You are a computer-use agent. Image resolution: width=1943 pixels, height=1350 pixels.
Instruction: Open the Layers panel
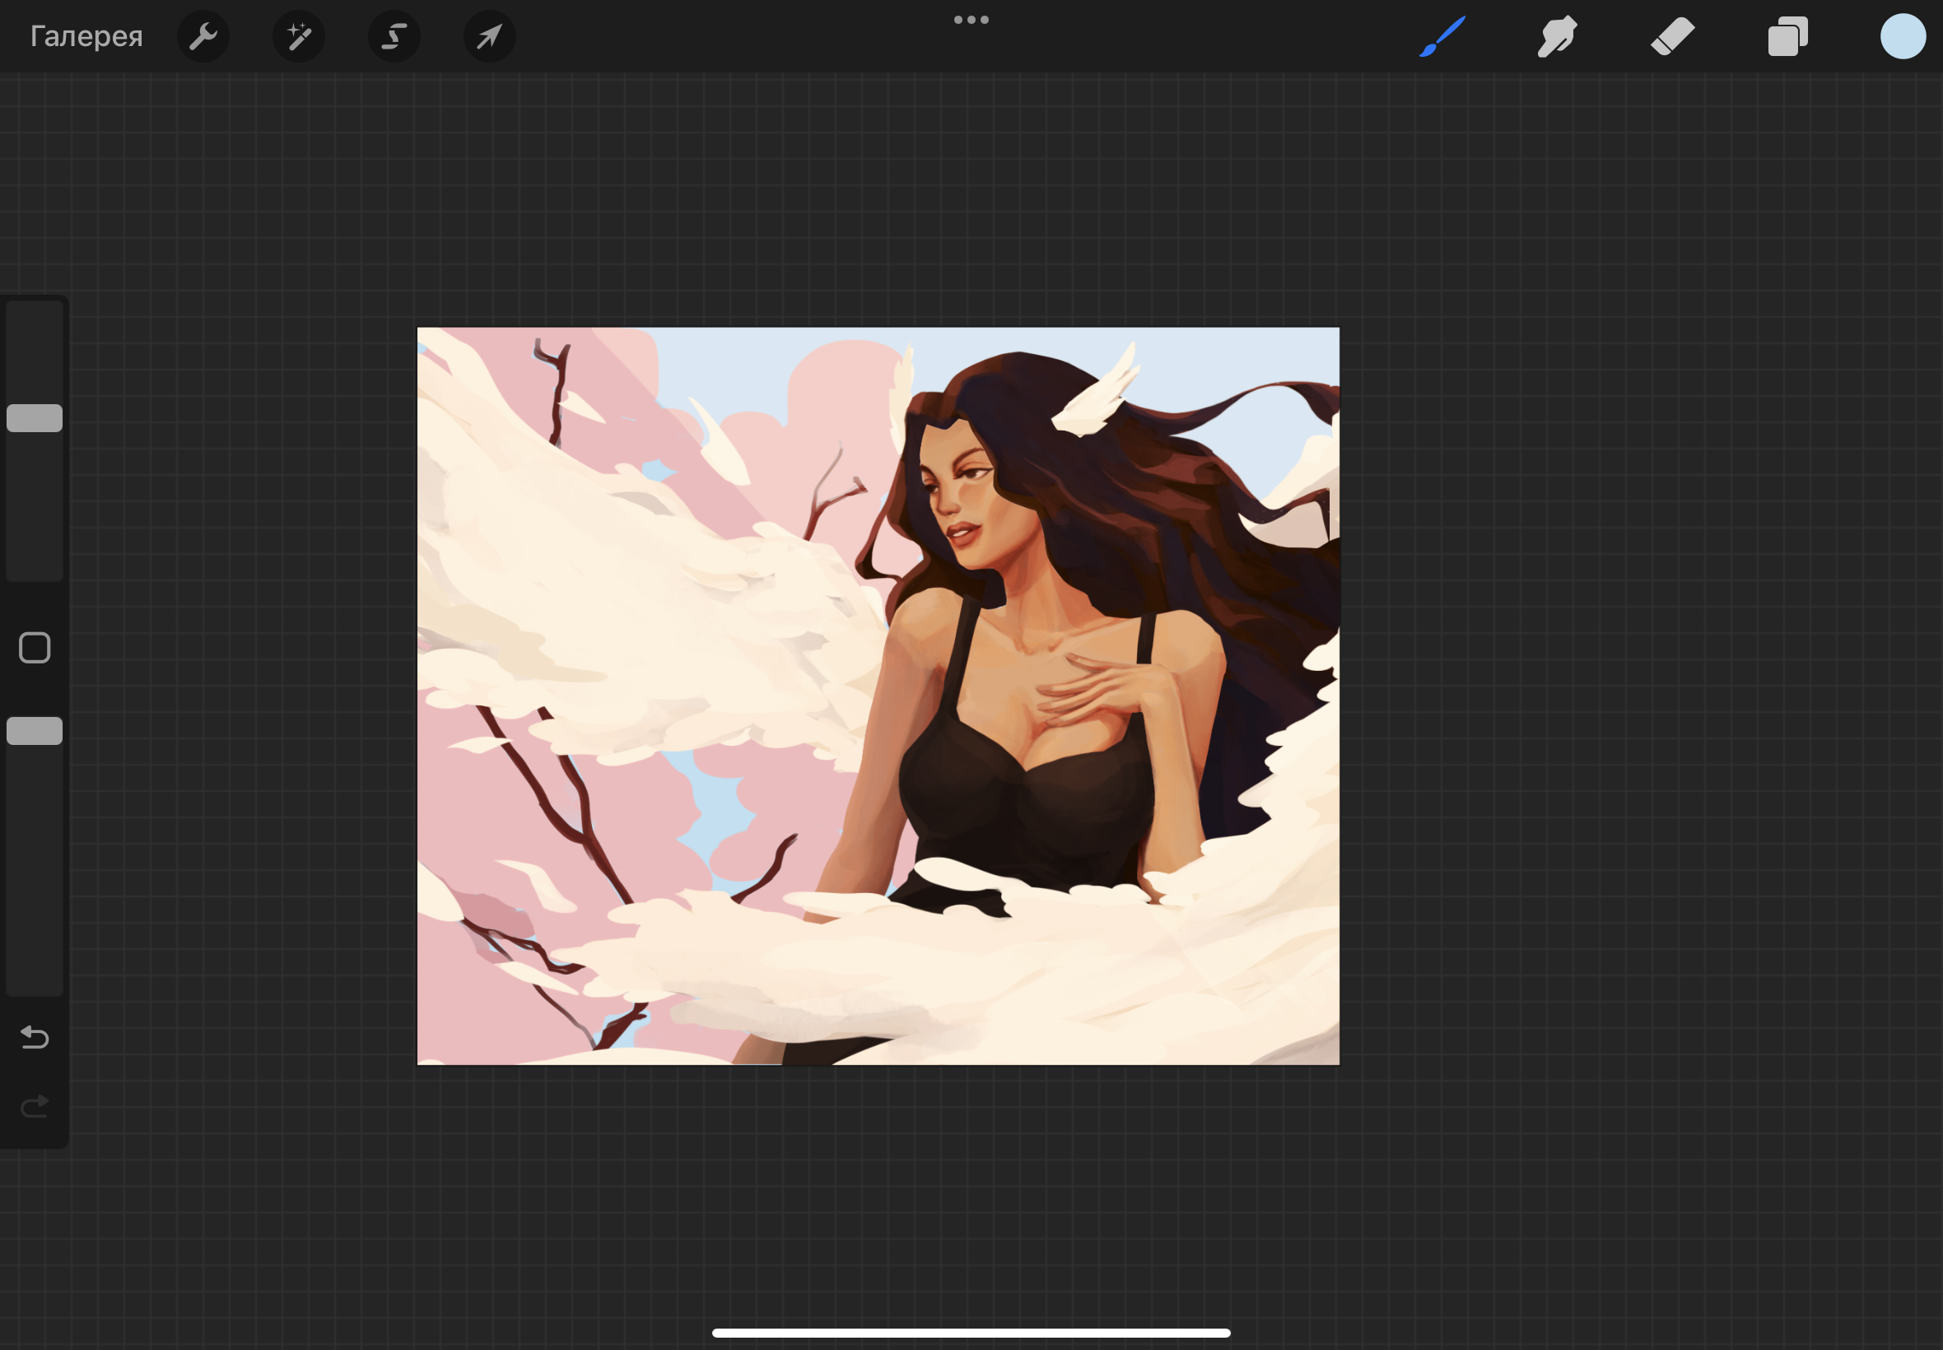[1787, 37]
